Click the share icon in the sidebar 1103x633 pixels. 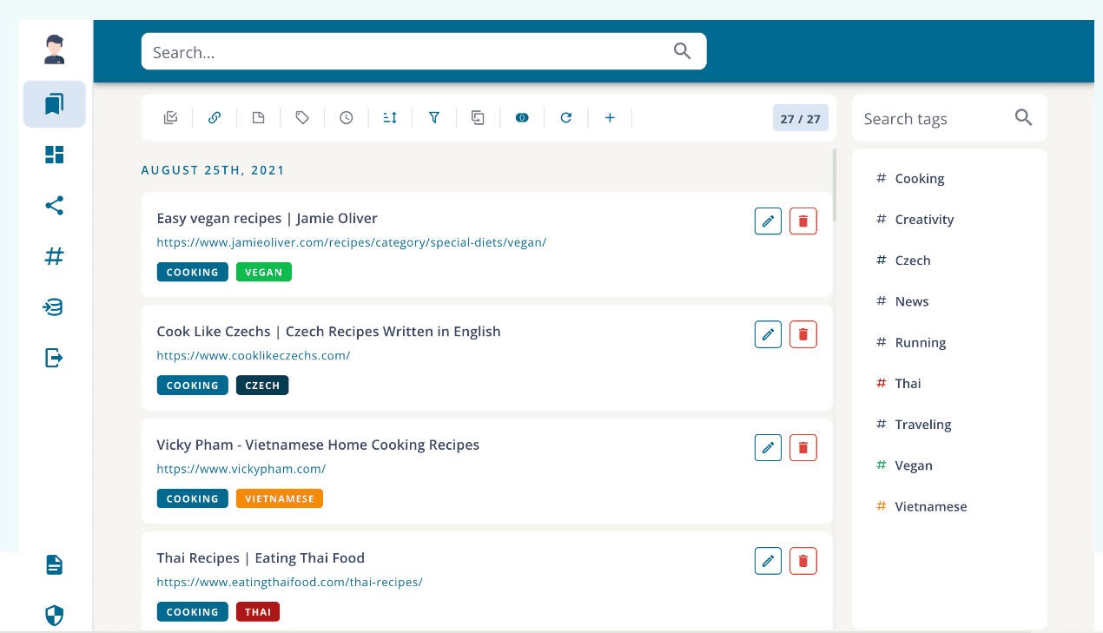[x=54, y=206]
